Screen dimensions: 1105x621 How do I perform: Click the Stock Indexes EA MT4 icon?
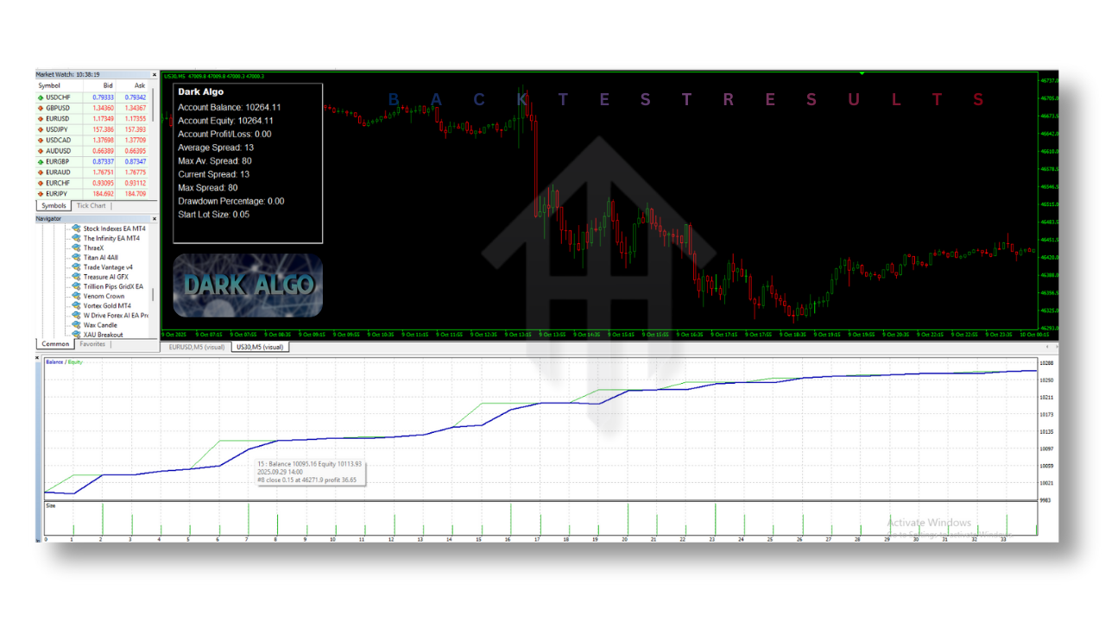click(x=76, y=229)
